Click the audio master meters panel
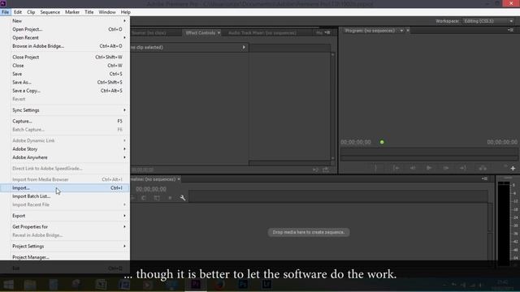Screen dimensions: 520x292 point(508,221)
